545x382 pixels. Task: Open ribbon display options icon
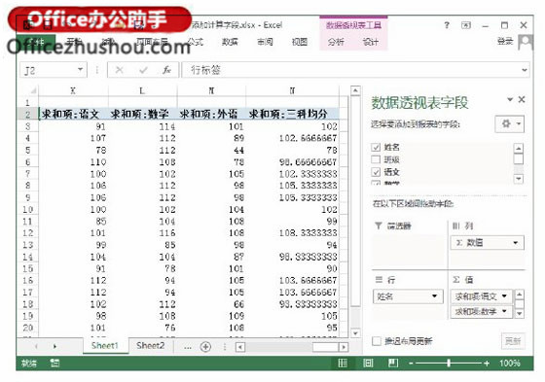click(x=466, y=25)
